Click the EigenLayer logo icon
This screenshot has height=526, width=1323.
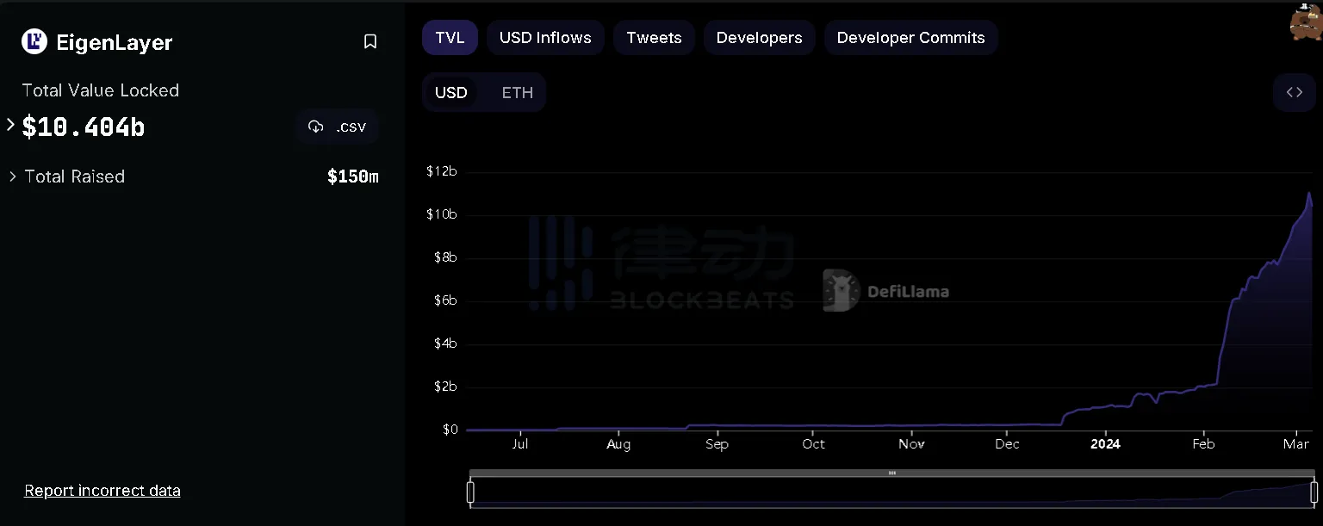pyautogui.click(x=33, y=41)
